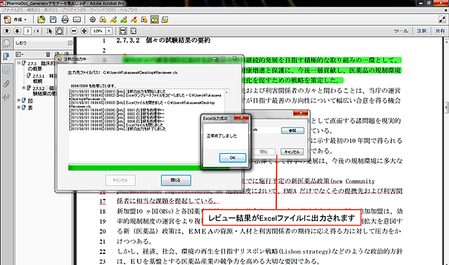Expand the 図 bookmark node
The image size is (449, 265).
click(19, 101)
